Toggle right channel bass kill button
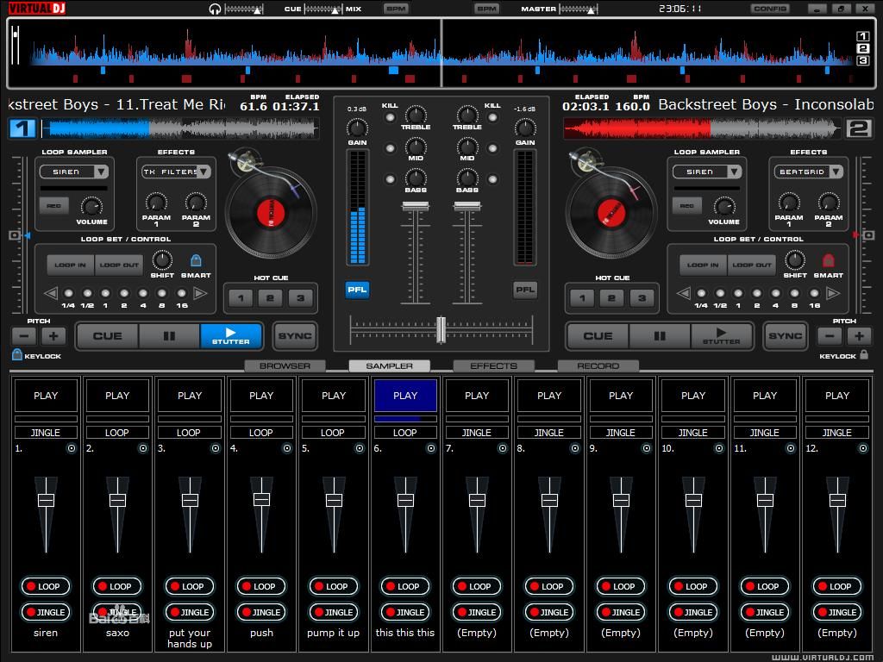This screenshot has height=662, width=883. pos(492,179)
